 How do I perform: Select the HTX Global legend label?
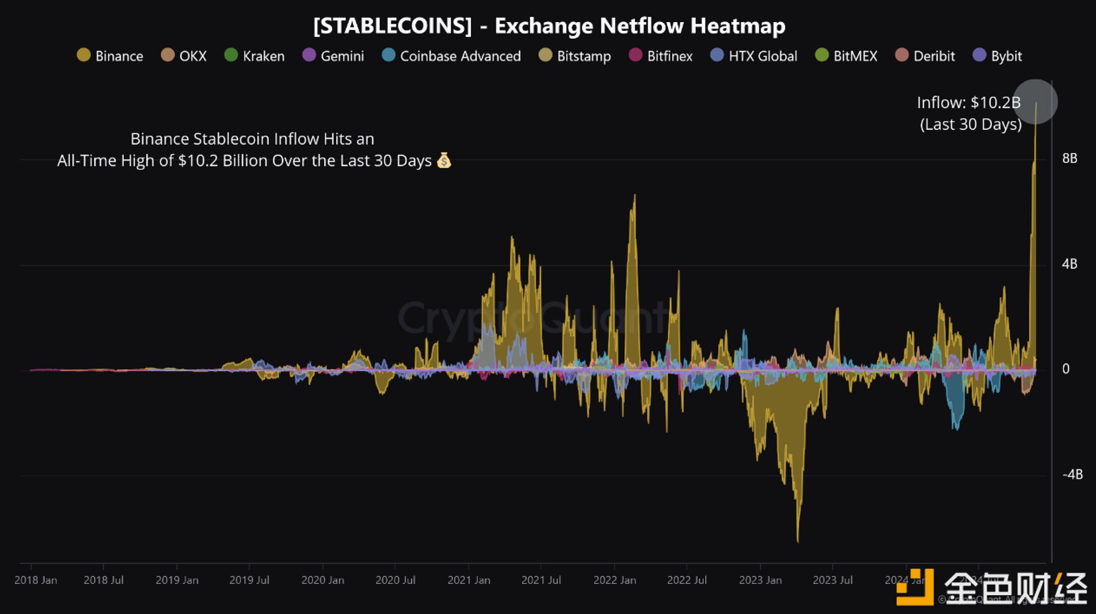click(763, 56)
